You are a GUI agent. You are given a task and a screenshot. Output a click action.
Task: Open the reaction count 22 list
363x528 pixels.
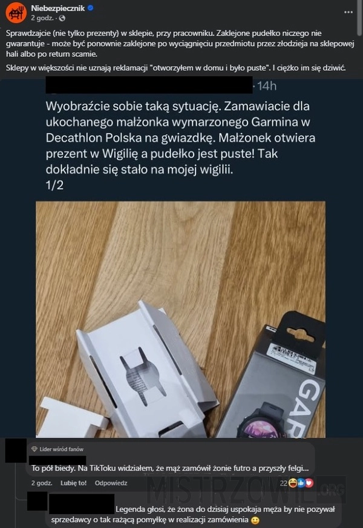click(x=284, y=483)
